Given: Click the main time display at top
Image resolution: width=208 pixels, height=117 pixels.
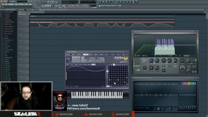Looking at the screenshot, I should 51,2.
